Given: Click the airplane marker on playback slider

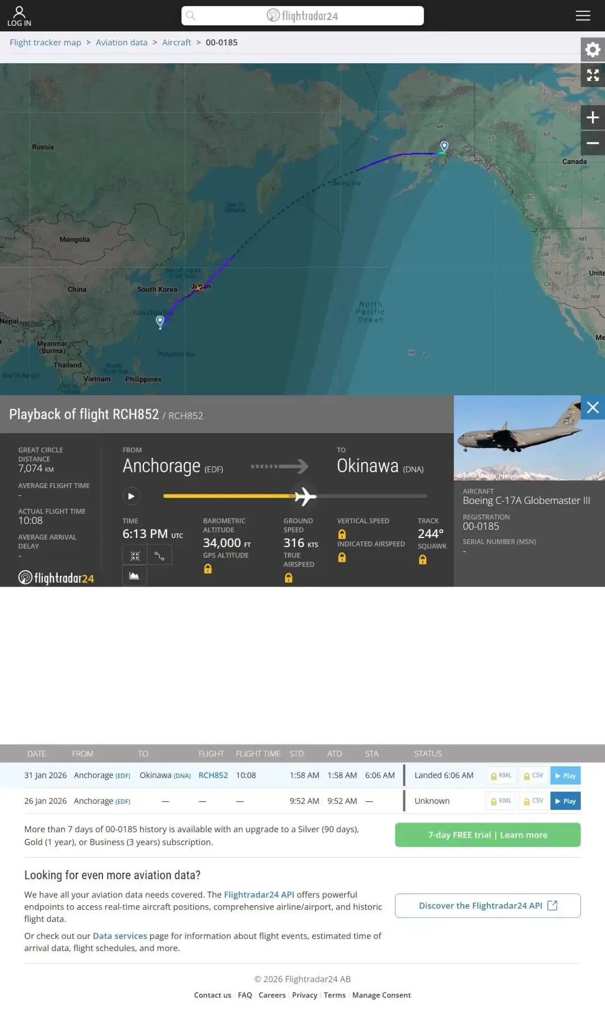Looking at the screenshot, I should [305, 496].
